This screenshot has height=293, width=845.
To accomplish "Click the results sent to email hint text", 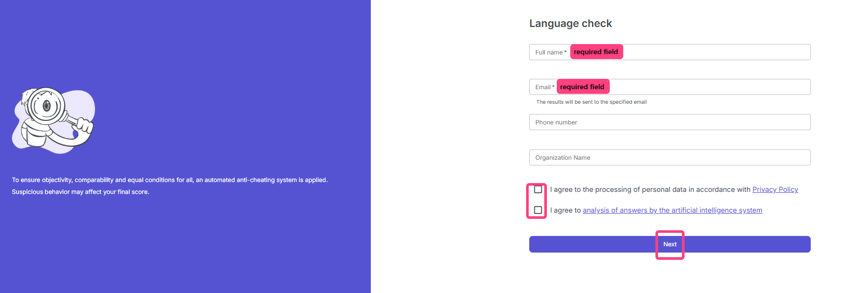I will coord(591,102).
